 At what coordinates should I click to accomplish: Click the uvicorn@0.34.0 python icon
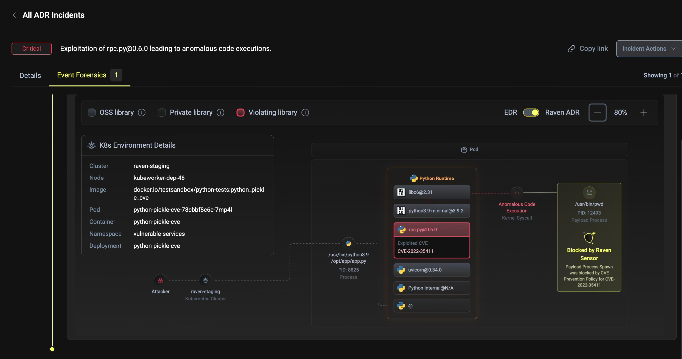pos(401,270)
